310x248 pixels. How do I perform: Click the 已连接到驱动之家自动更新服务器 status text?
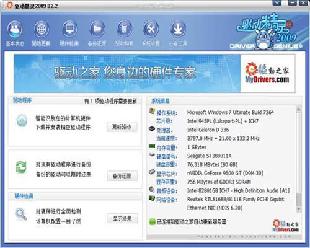point(192,222)
